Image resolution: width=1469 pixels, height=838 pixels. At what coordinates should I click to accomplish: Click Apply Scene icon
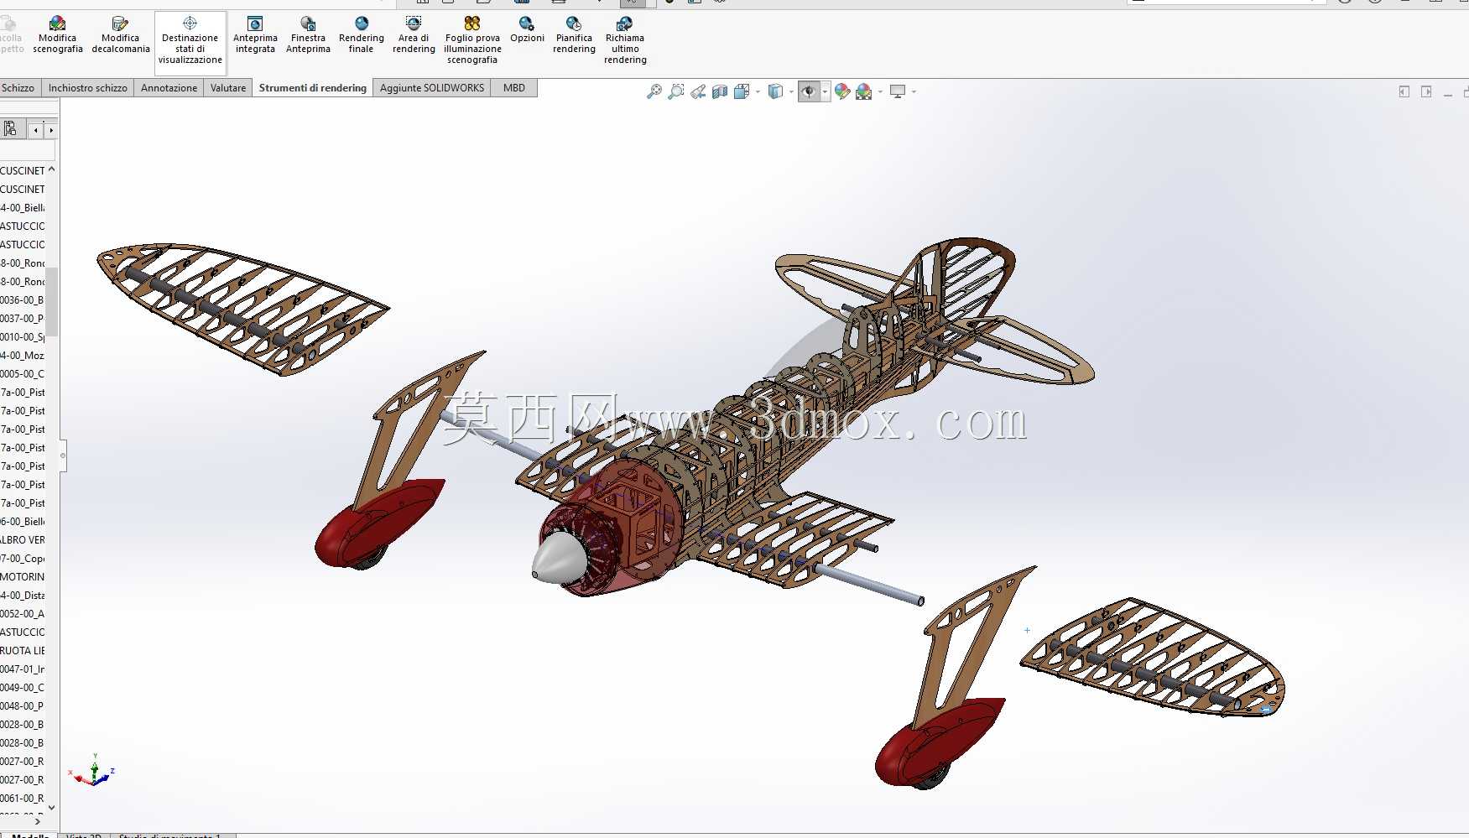point(864,91)
